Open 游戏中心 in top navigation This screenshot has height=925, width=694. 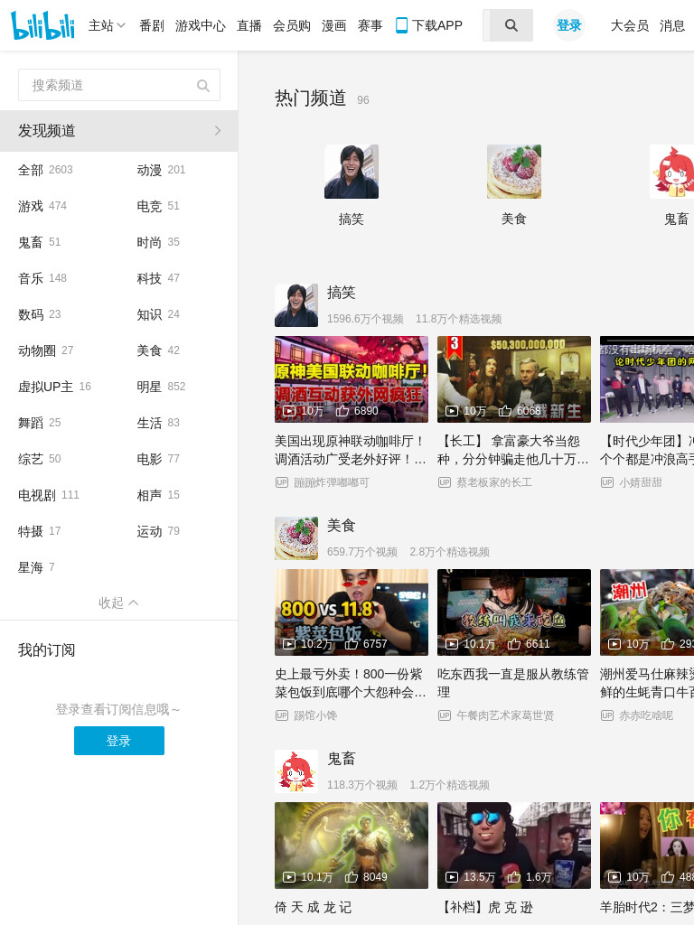point(200,25)
